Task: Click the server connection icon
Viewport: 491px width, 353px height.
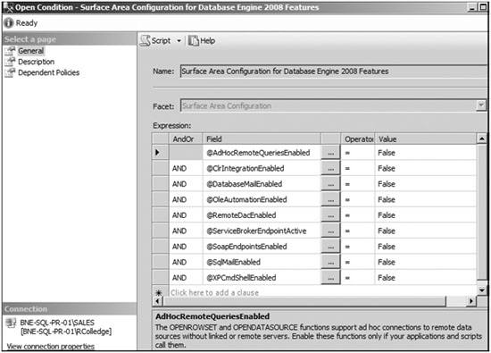Action: 11,323
